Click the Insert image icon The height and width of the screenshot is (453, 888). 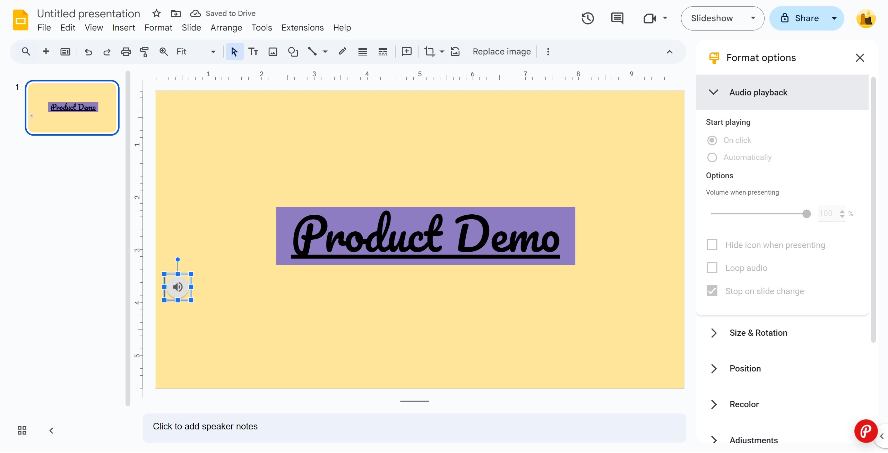273,52
